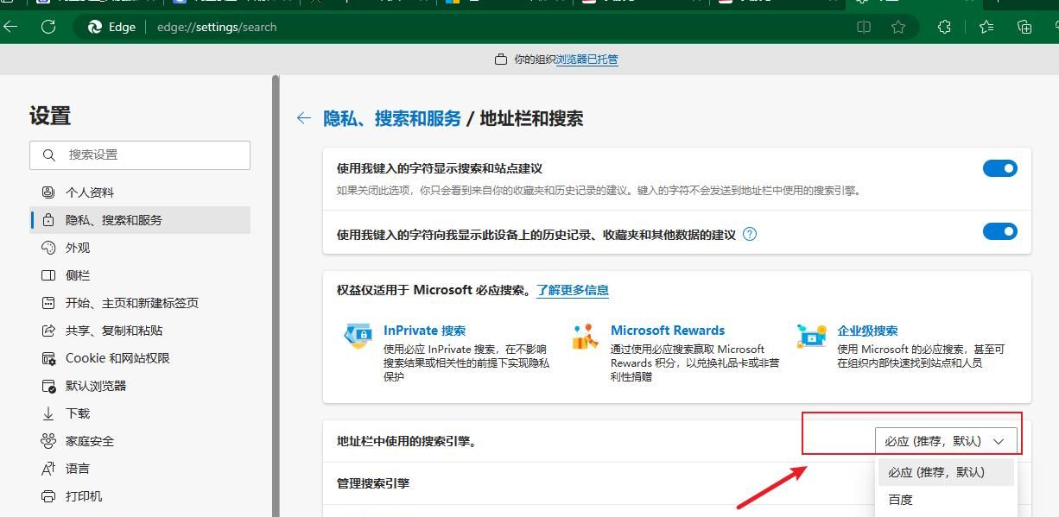
Task: Add this page to favorites with star icon
Action: pyautogui.click(x=899, y=27)
